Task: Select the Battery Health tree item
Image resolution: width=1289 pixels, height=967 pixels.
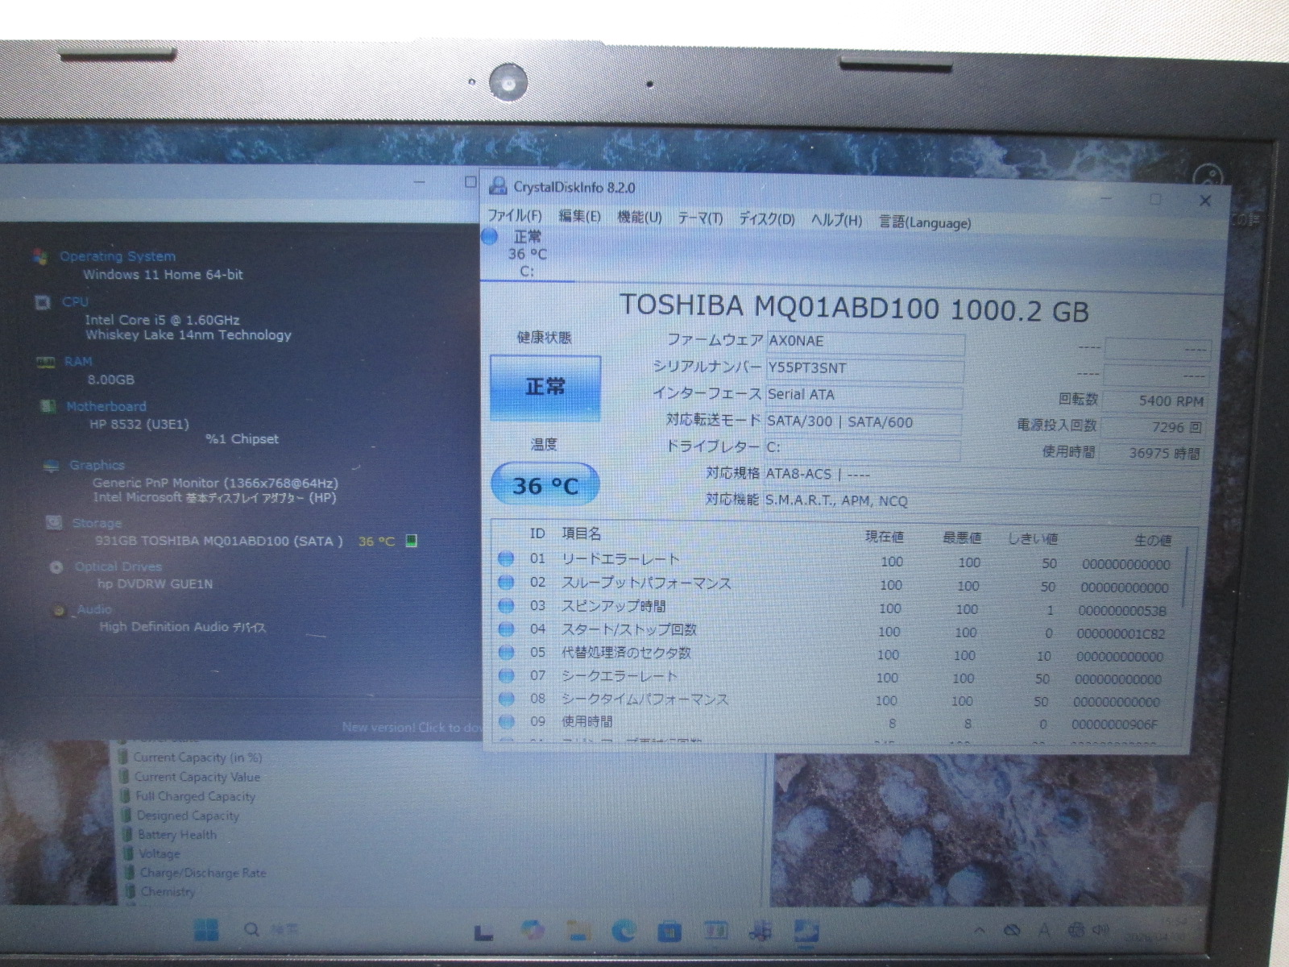Action: click(176, 835)
